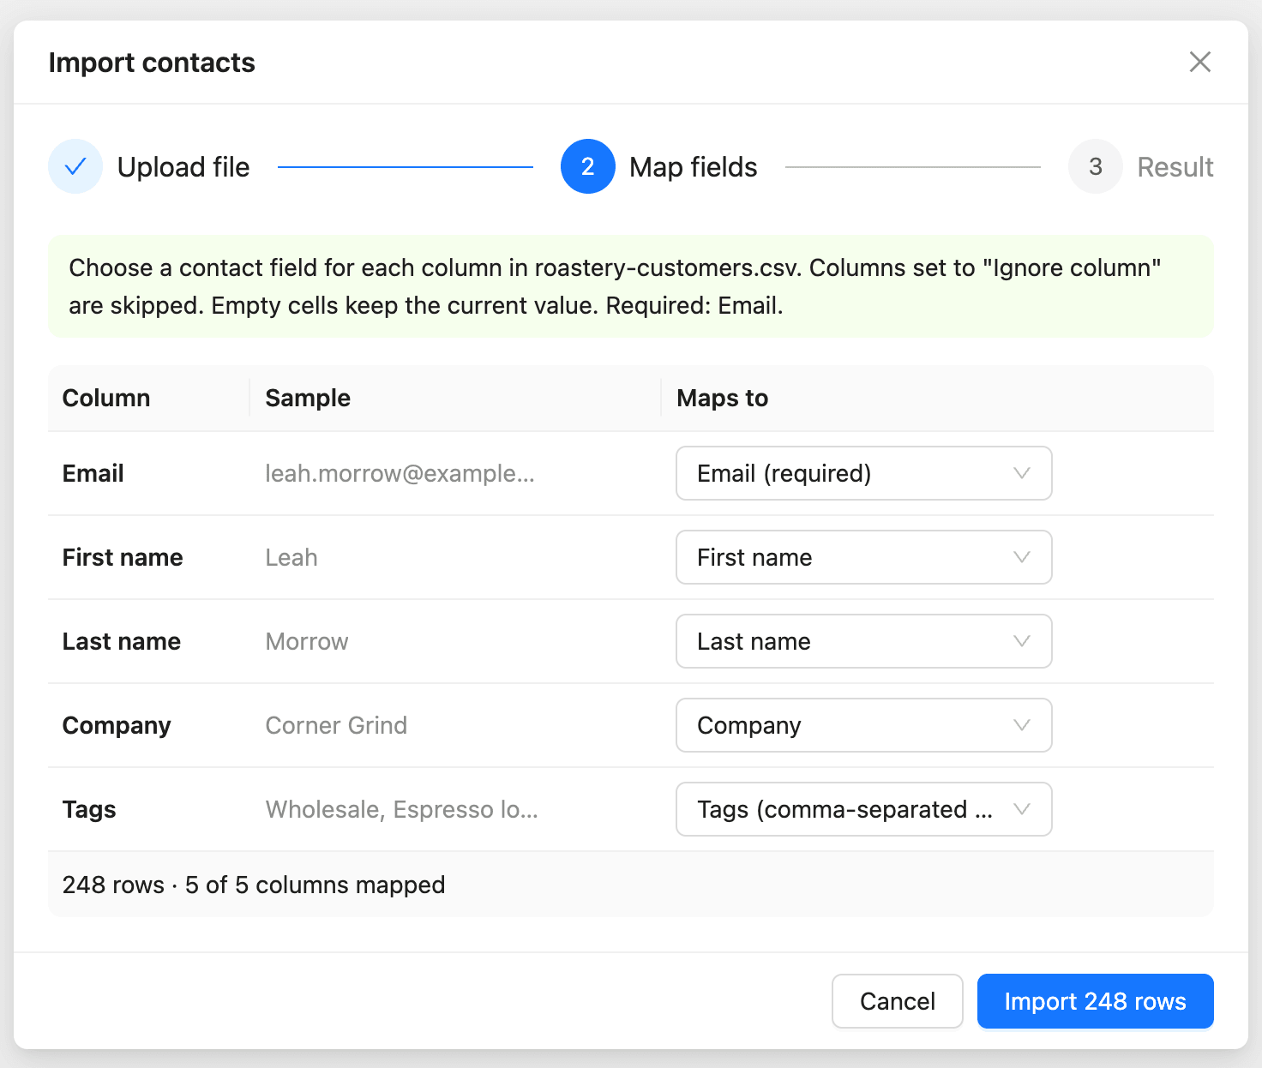Cancel the contact import
This screenshot has height=1068, width=1262.
pos(898,1001)
